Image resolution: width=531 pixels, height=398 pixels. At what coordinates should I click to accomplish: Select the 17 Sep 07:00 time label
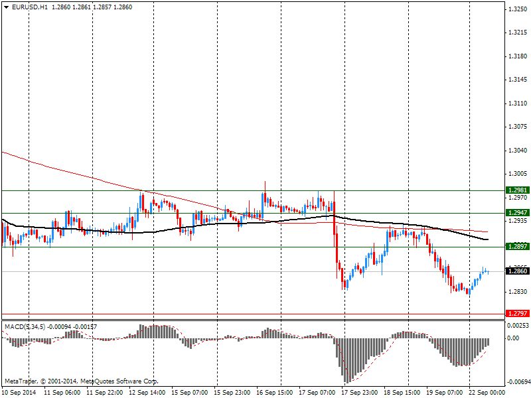(x=317, y=393)
